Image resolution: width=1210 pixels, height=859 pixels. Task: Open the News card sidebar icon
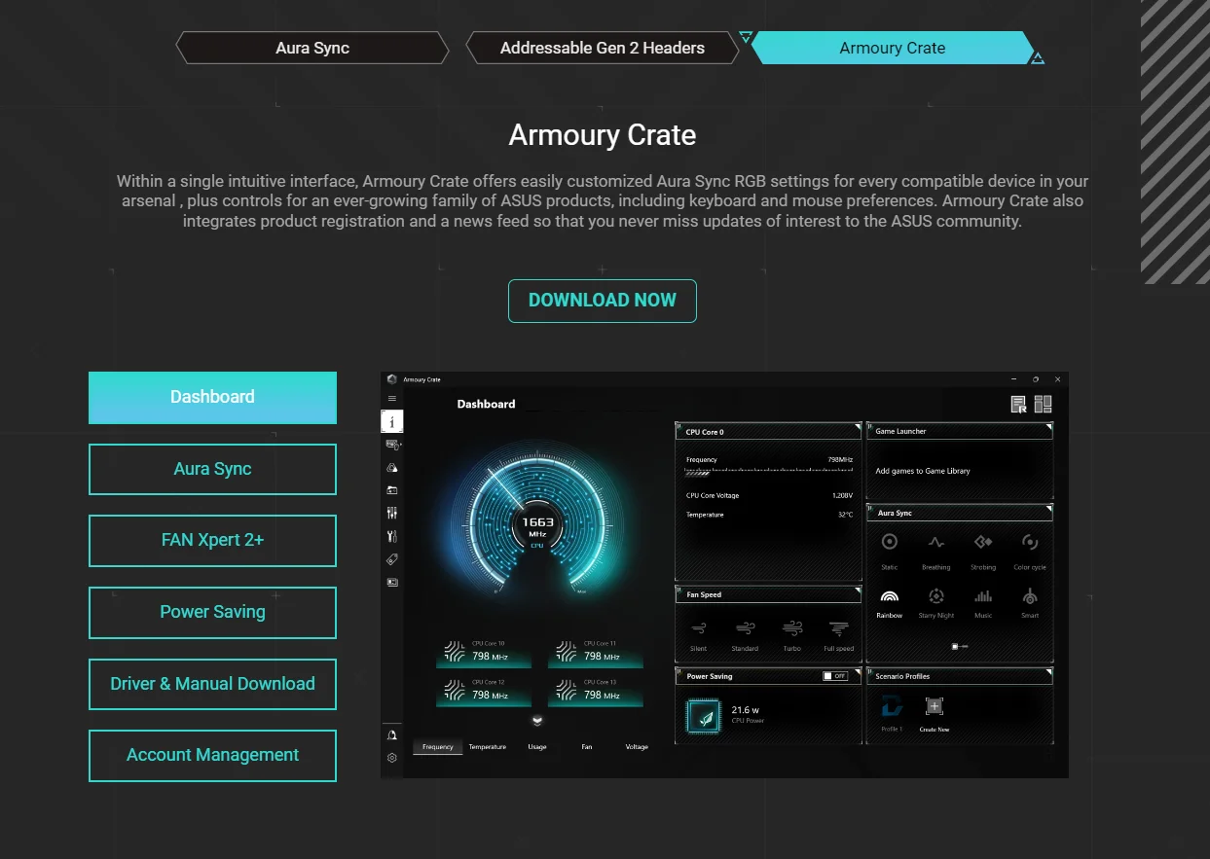(x=392, y=582)
